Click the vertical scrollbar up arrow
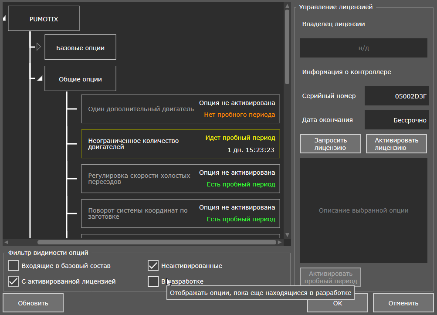Image resolution: width=437 pixels, height=315 pixels. [287, 6]
